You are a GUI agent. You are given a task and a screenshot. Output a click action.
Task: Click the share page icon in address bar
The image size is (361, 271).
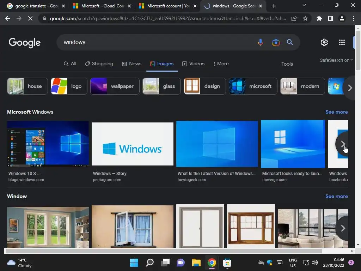pos(294,18)
